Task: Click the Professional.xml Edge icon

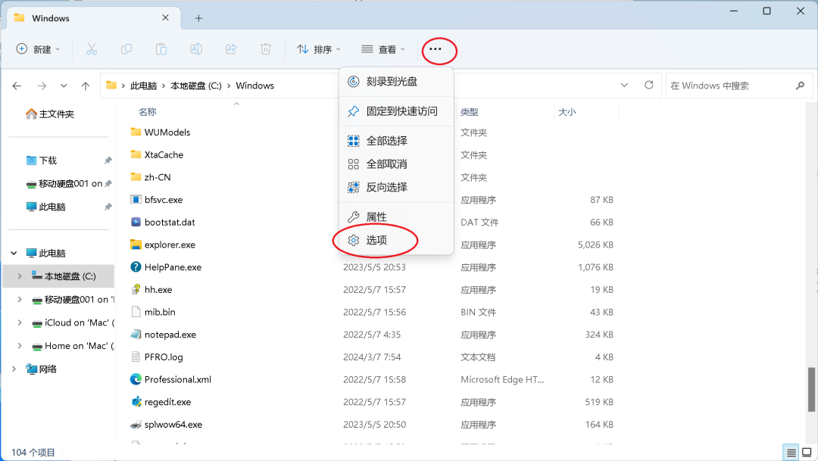Action: coord(136,379)
